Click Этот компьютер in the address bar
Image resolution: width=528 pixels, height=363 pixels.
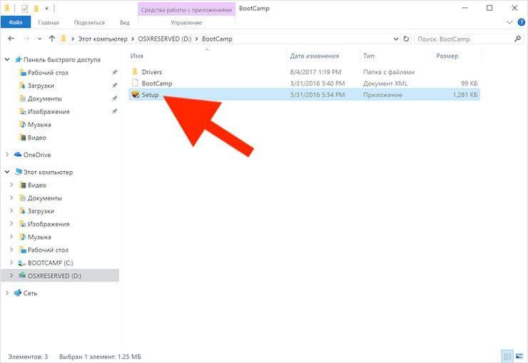click(103, 39)
